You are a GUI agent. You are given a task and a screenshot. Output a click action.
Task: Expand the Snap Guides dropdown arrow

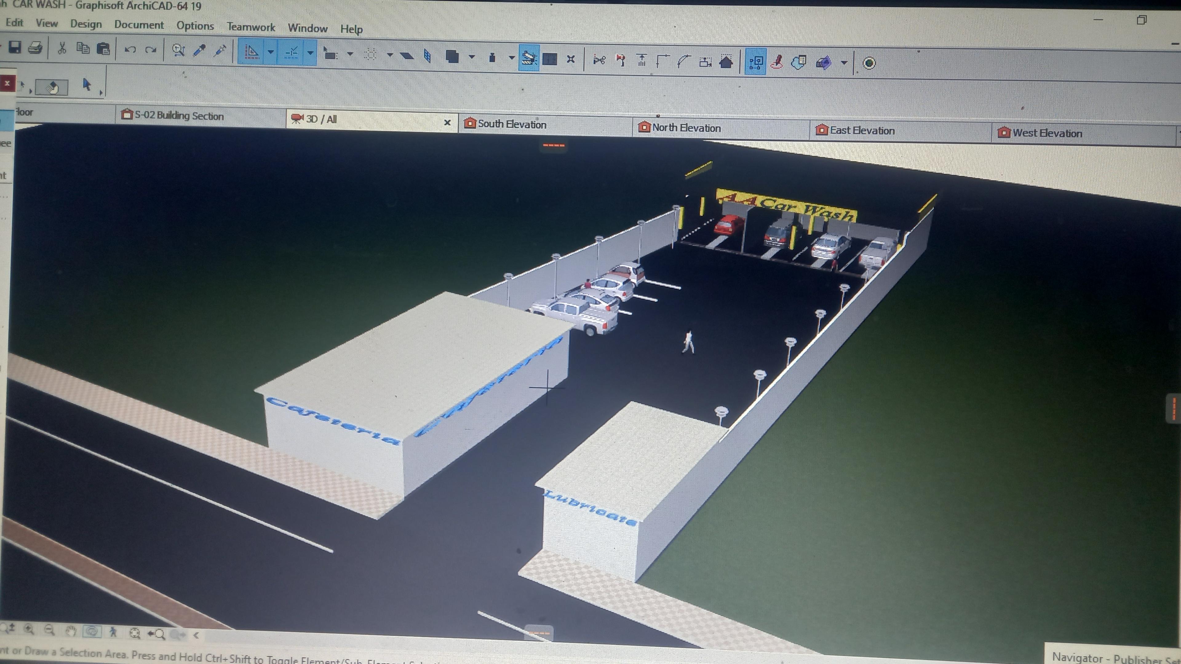click(x=310, y=53)
